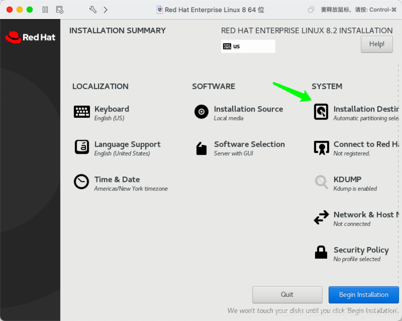Viewport: 402px width, 321px height.
Task: Open VM settings wrench icon
Action: coord(93,10)
